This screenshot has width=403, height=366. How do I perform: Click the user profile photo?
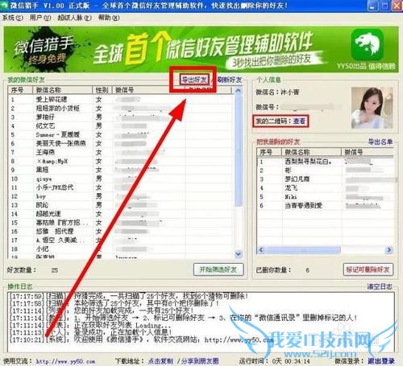coord(372,108)
